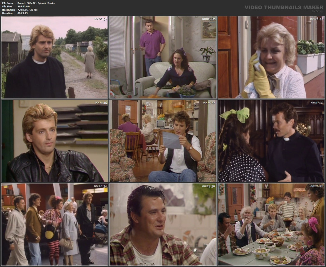The width and height of the screenshot is (326, 267).
Task: Click the 00:17:37 timestamp label
Action: pyautogui.click(x=317, y=102)
